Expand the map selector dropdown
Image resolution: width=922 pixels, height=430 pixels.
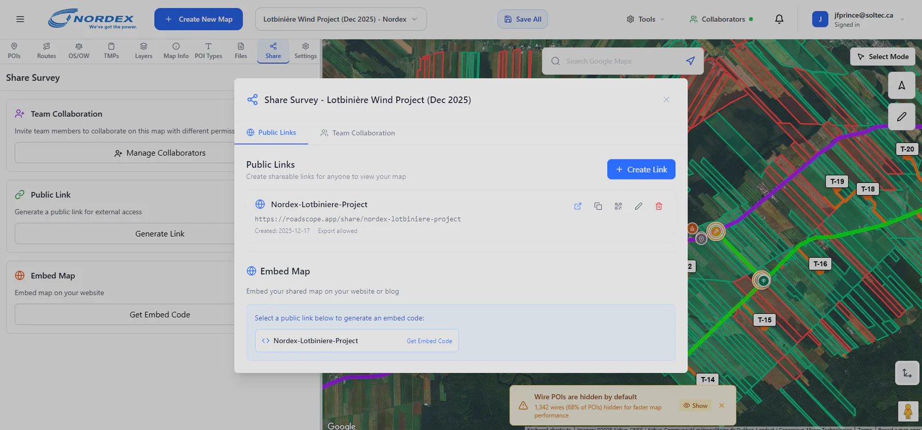click(x=341, y=19)
